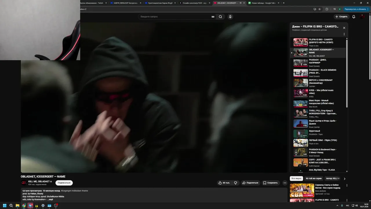Open playlist panel three-dot options menu
Image resolution: width=371 pixels, height=209 pixels.
click(344, 34)
